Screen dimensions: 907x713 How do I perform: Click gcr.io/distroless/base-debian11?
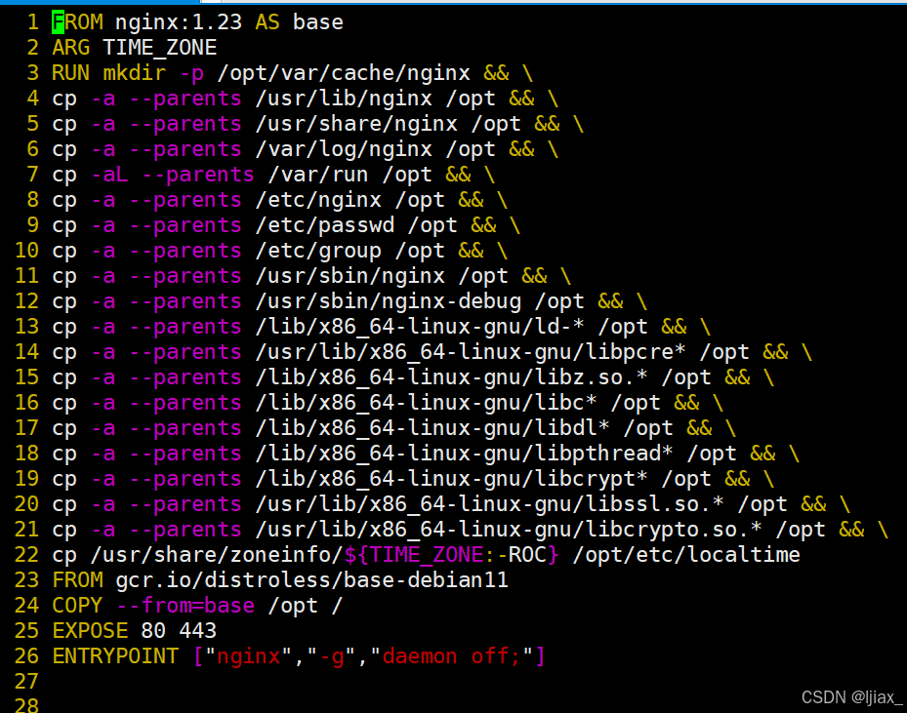tap(311, 580)
